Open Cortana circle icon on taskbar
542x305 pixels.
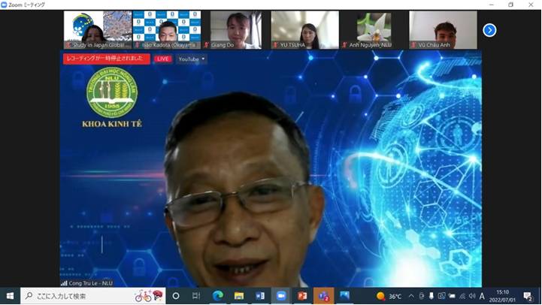tap(176, 296)
